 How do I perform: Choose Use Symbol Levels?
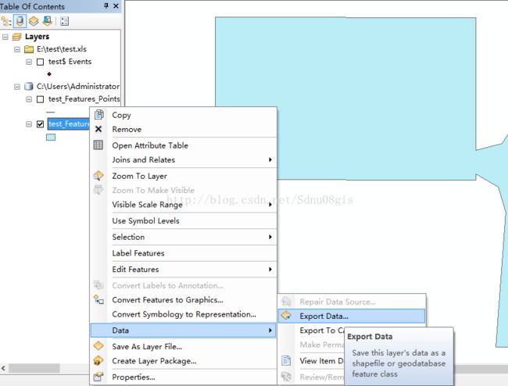[184, 220]
